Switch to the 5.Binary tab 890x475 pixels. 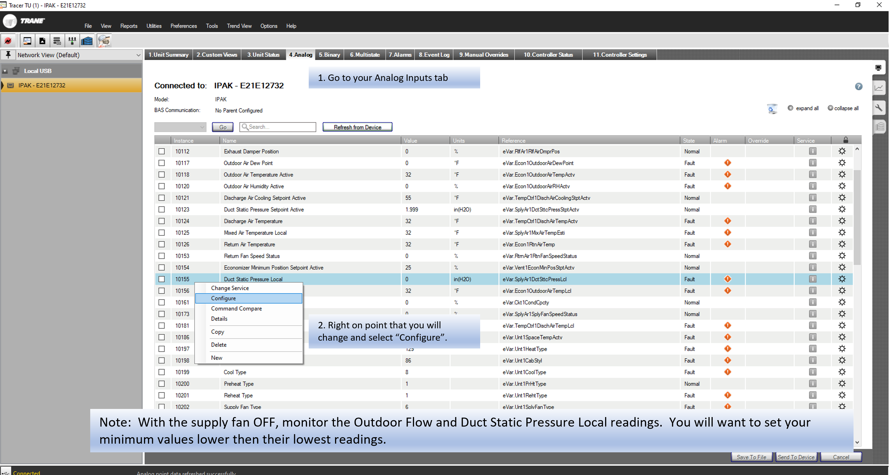pyautogui.click(x=329, y=55)
